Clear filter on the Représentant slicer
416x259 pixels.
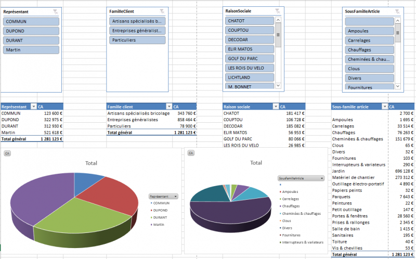coord(56,11)
